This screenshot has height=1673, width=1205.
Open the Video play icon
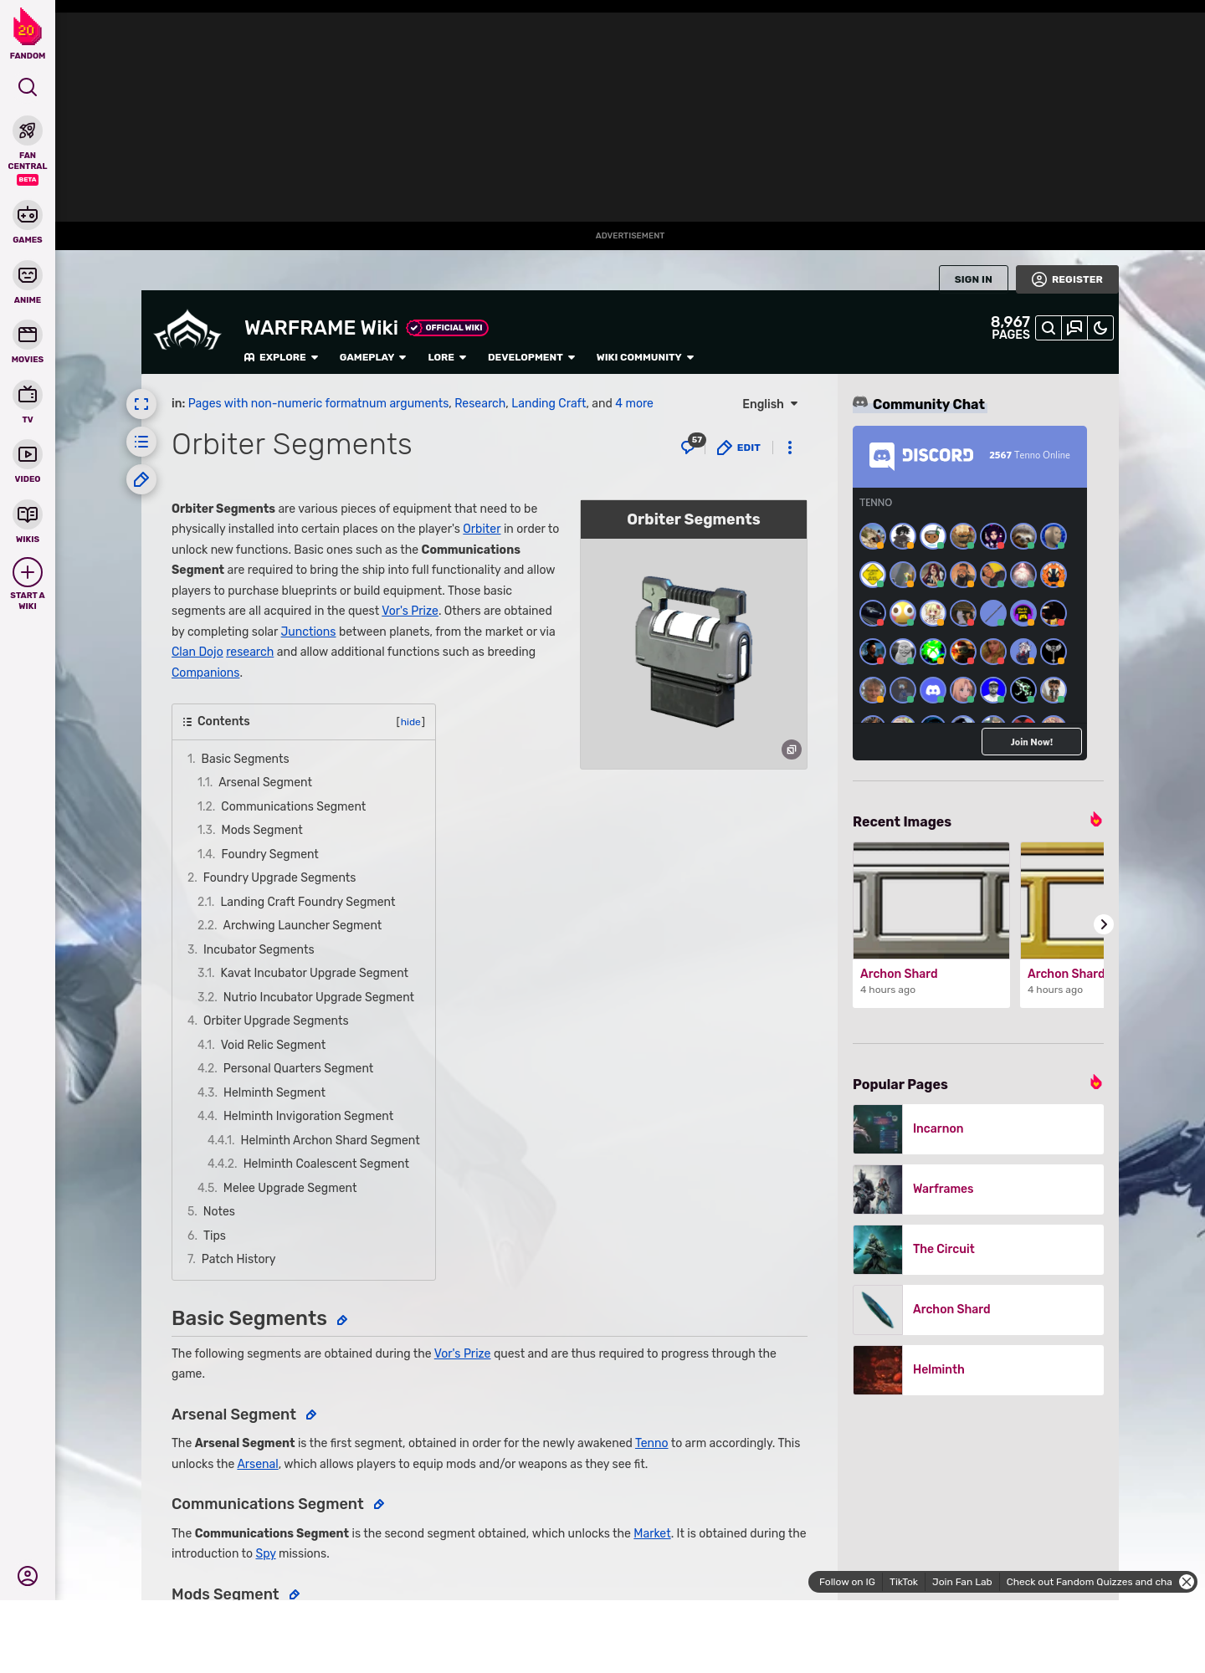pos(28,454)
